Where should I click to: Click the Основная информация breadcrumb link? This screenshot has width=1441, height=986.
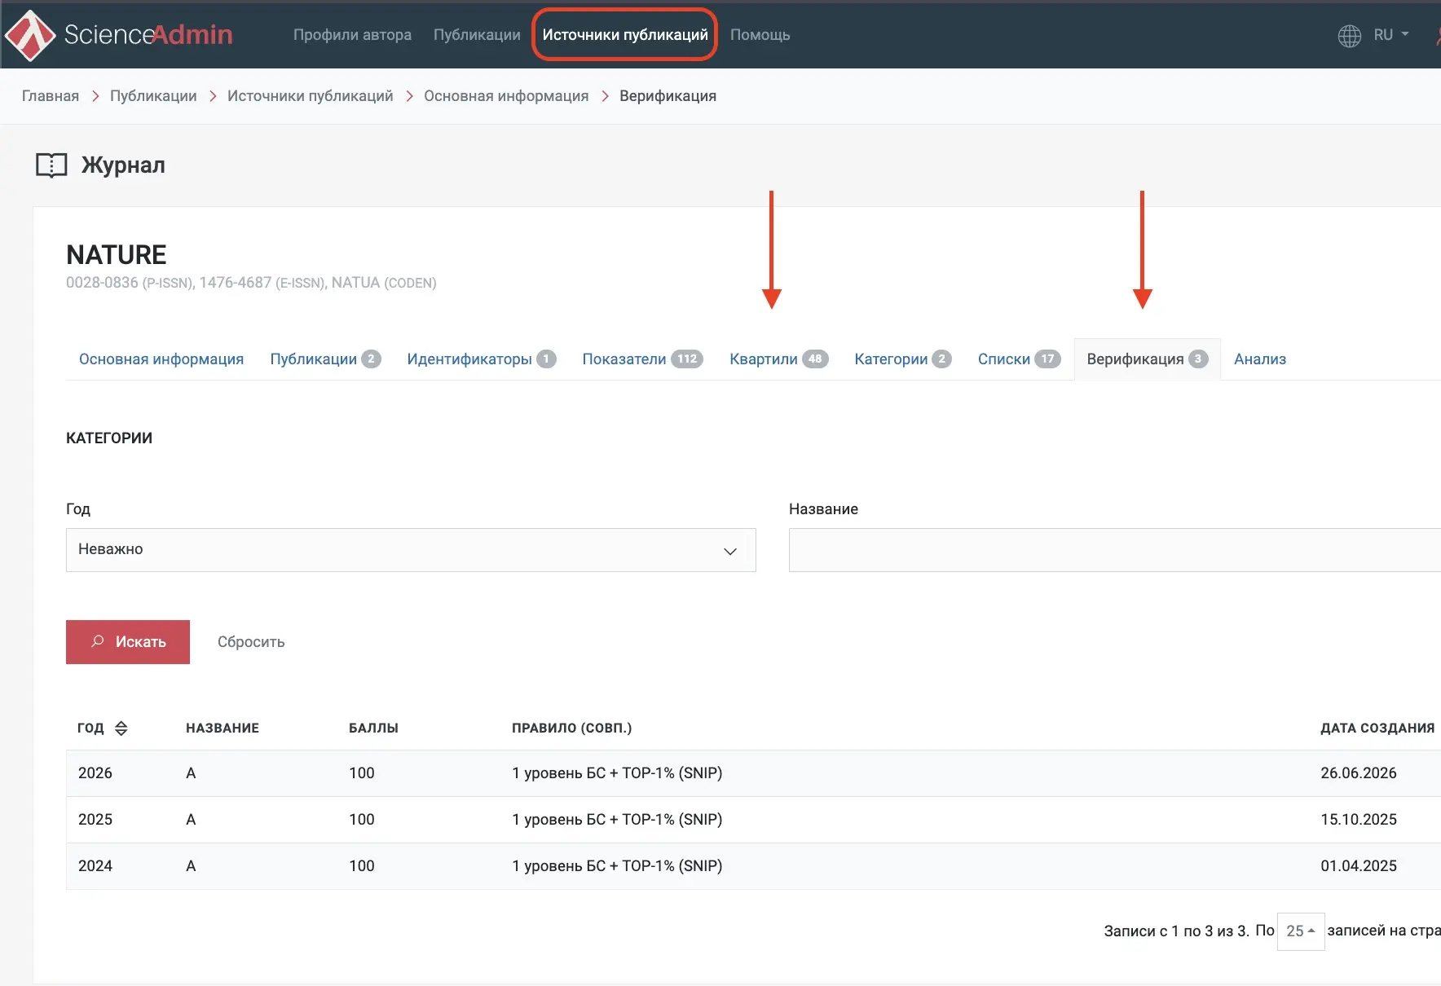click(x=506, y=96)
